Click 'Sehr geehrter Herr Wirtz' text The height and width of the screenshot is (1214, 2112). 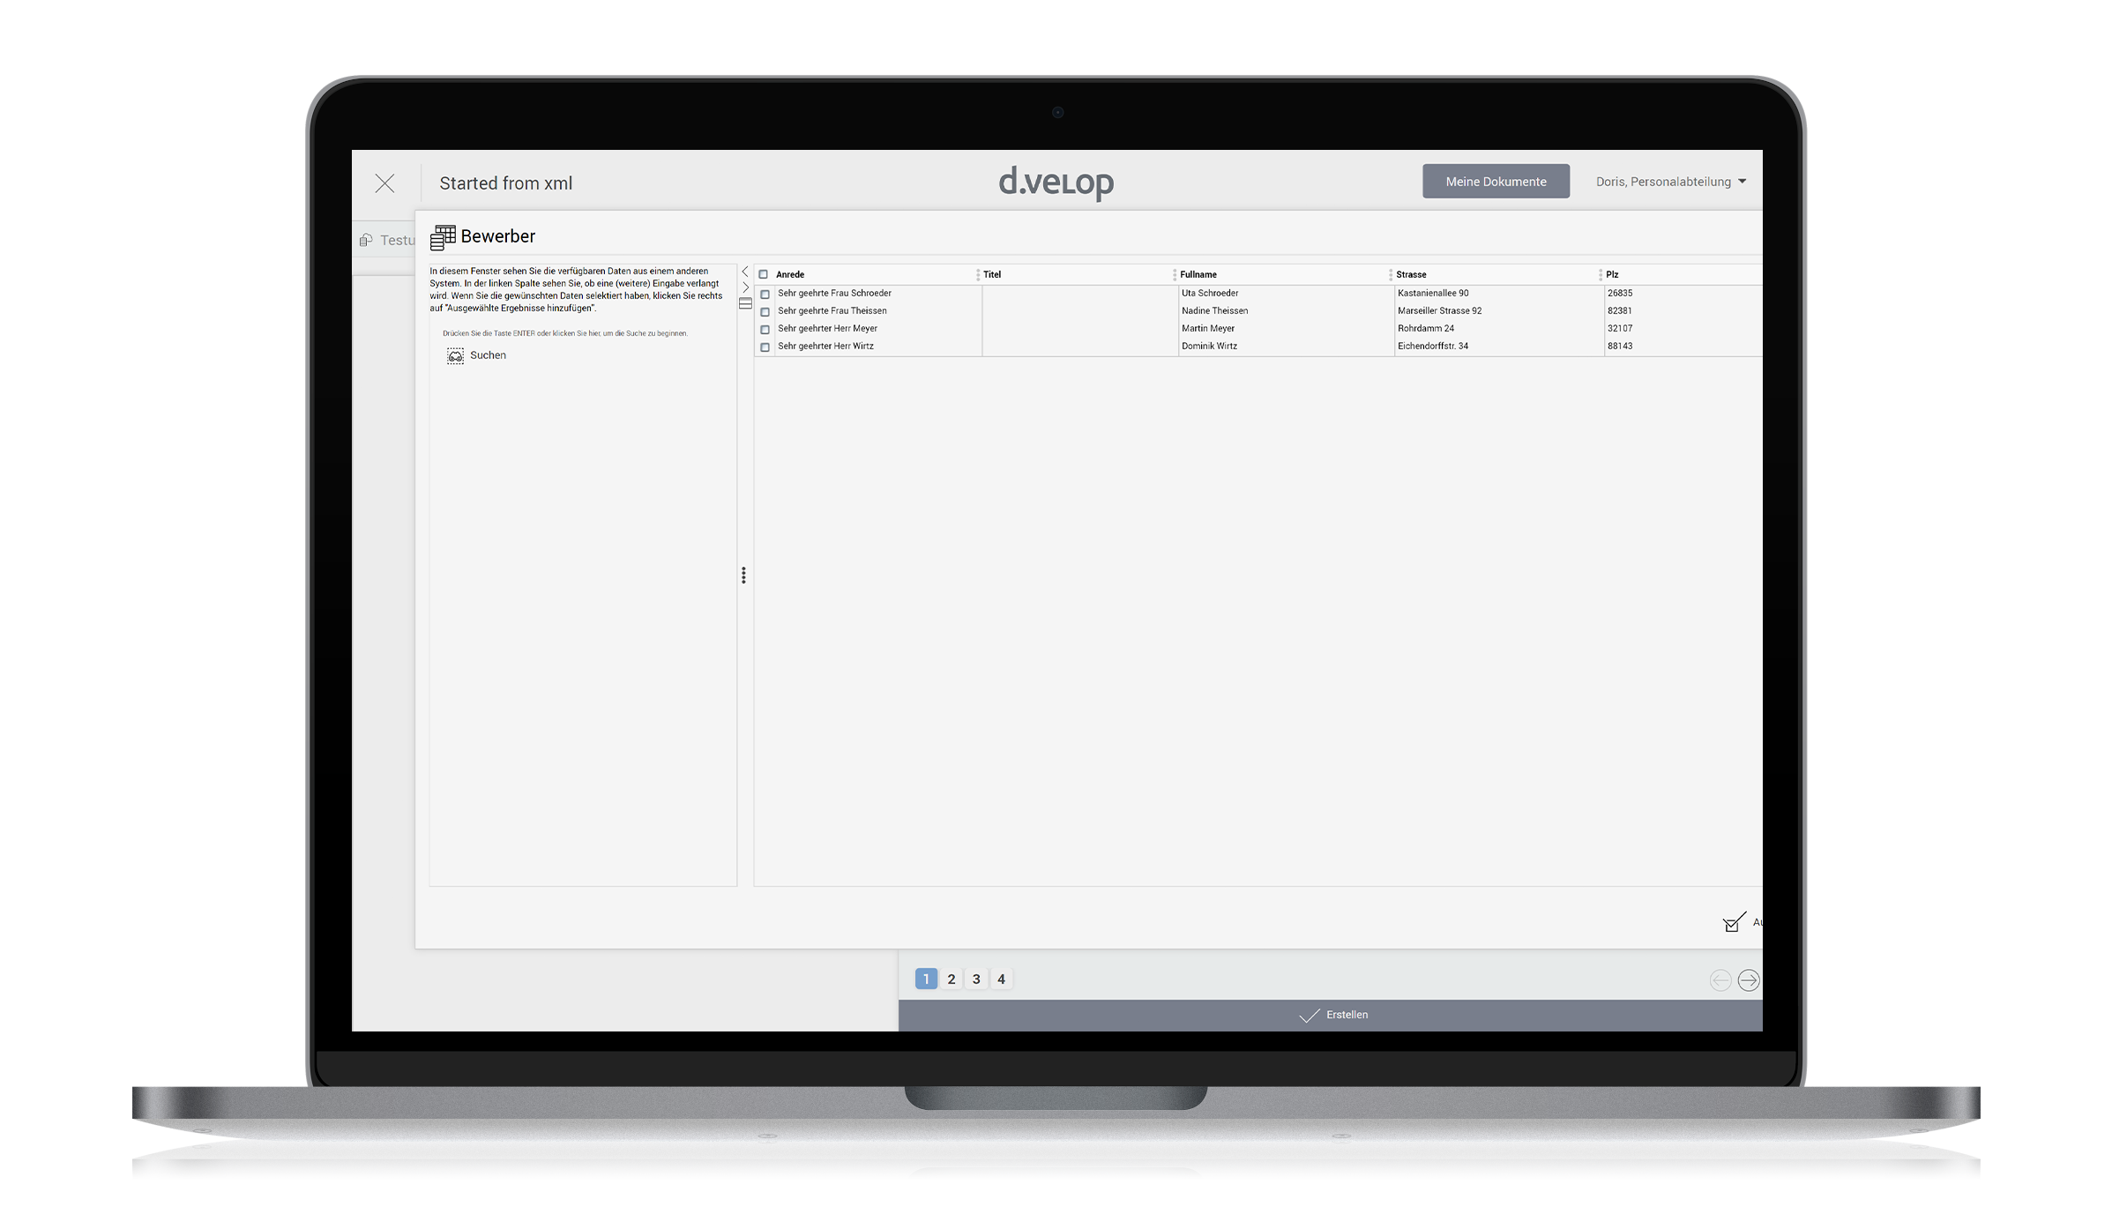click(825, 346)
